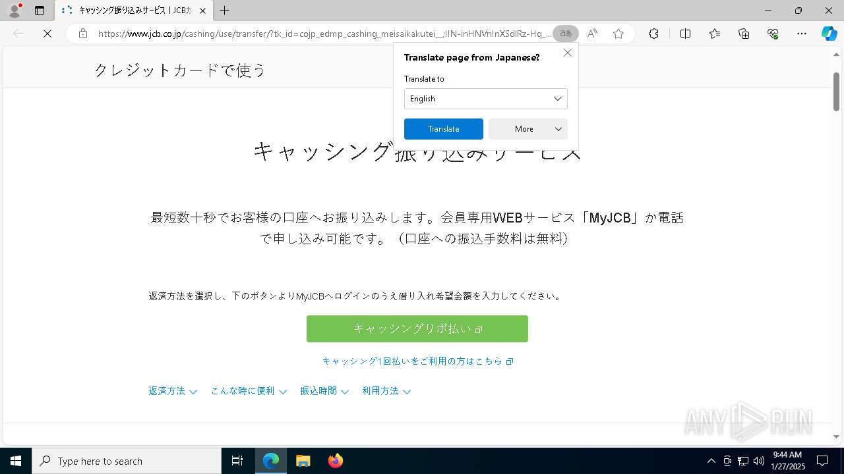Click the translate icon in address bar

(566, 34)
